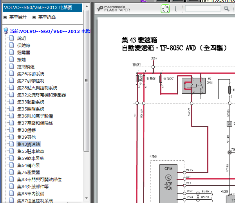Click the page icon beside 集39其他
The height and width of the screenshot is (203, 235).
click(12, 137)
